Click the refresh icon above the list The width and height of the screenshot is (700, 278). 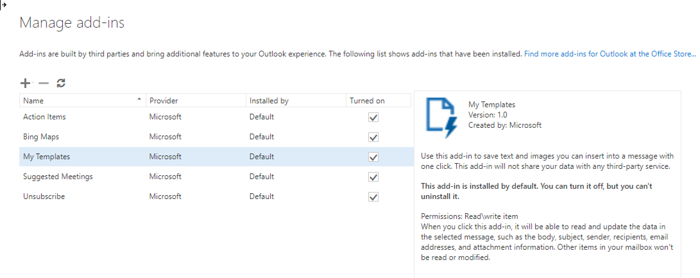[x=61, y=83]
